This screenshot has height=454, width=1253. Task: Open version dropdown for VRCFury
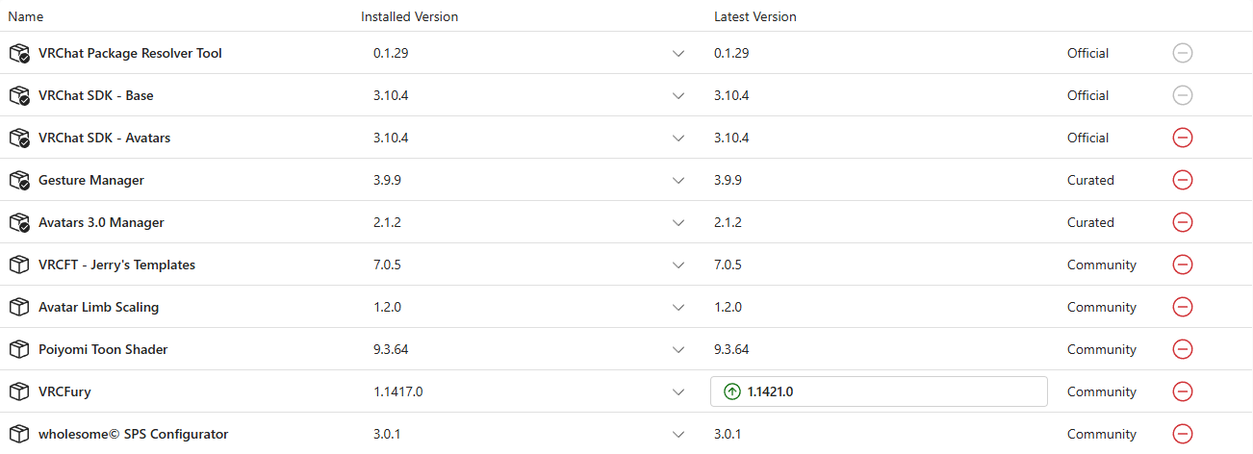pos(678,391)
